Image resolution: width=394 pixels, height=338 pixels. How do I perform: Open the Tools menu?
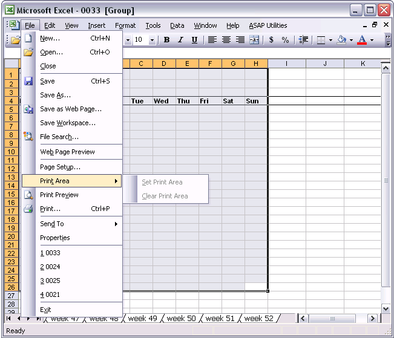click(153, 25)
